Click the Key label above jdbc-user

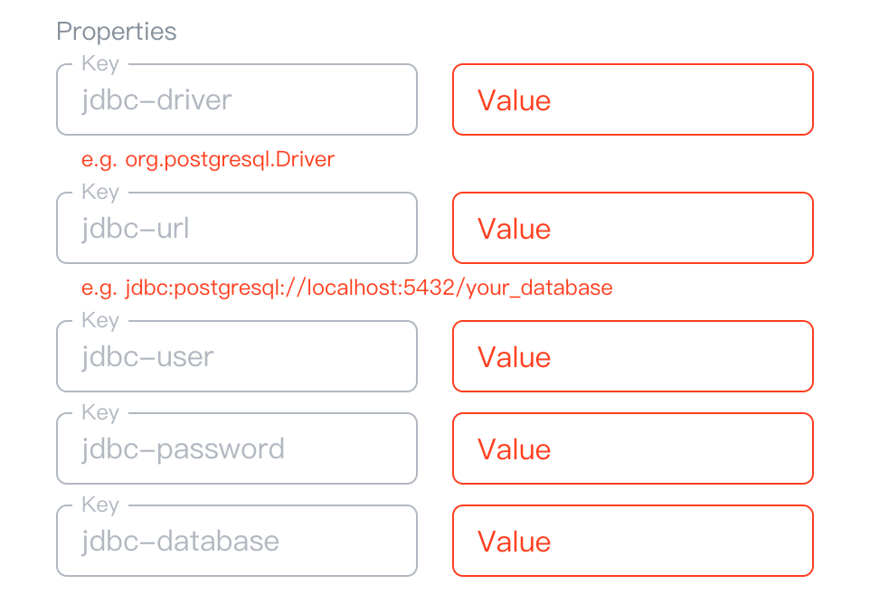pos(100,321)
